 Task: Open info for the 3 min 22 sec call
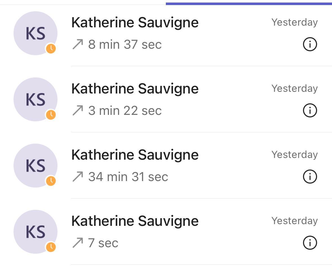click(310, 110)
